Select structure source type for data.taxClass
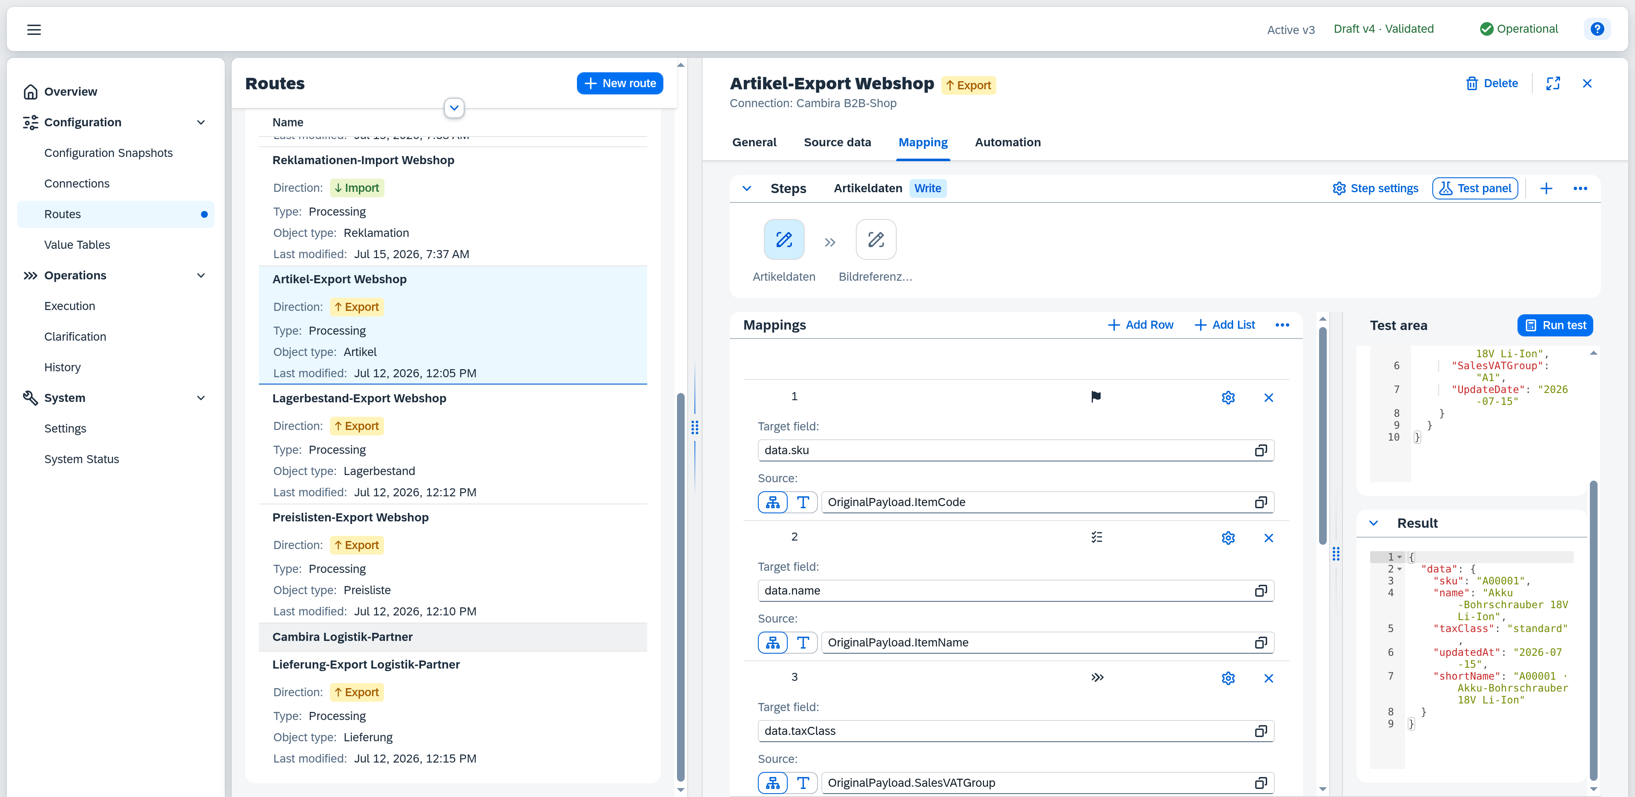This screenshot has width=1635, height=797. (772, 783)
